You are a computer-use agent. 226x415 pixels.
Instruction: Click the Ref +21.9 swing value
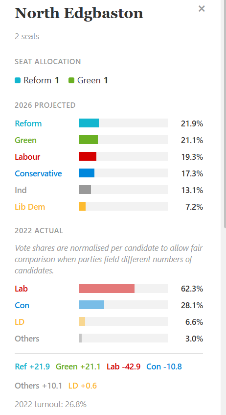pyautogui.click(x=32, y=367)
